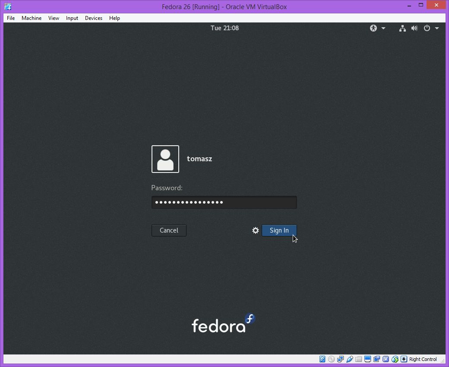Open the View menu
Screen dimensions: 449x367
(54, 18)
